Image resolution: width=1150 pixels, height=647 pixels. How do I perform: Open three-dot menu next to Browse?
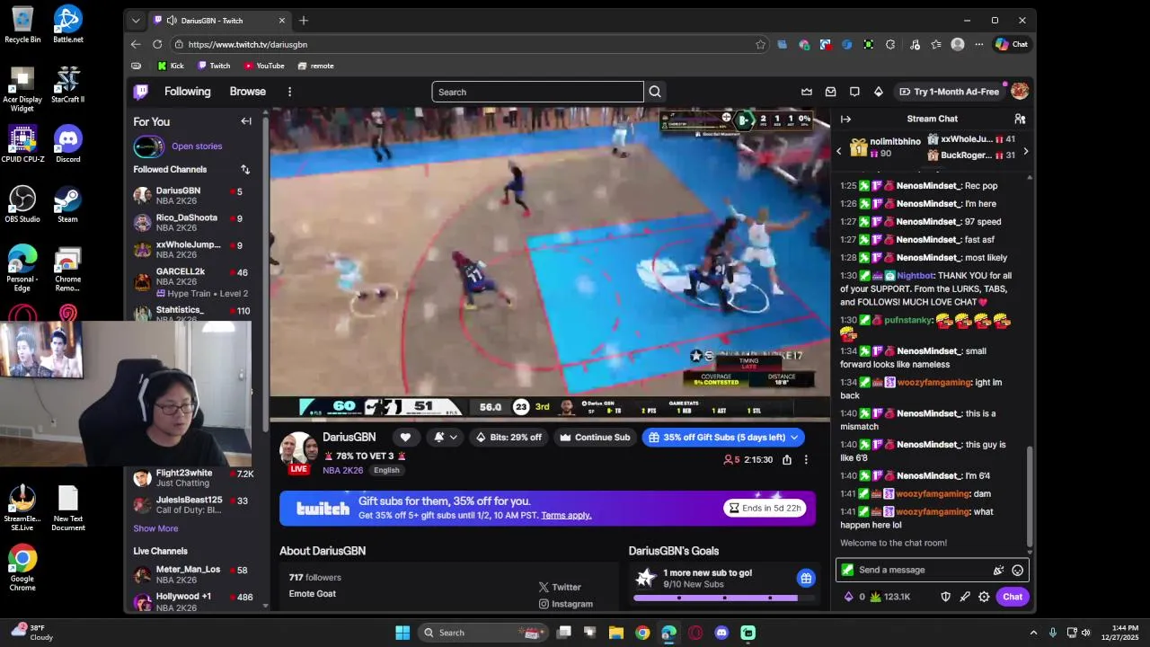coord(289,92)
